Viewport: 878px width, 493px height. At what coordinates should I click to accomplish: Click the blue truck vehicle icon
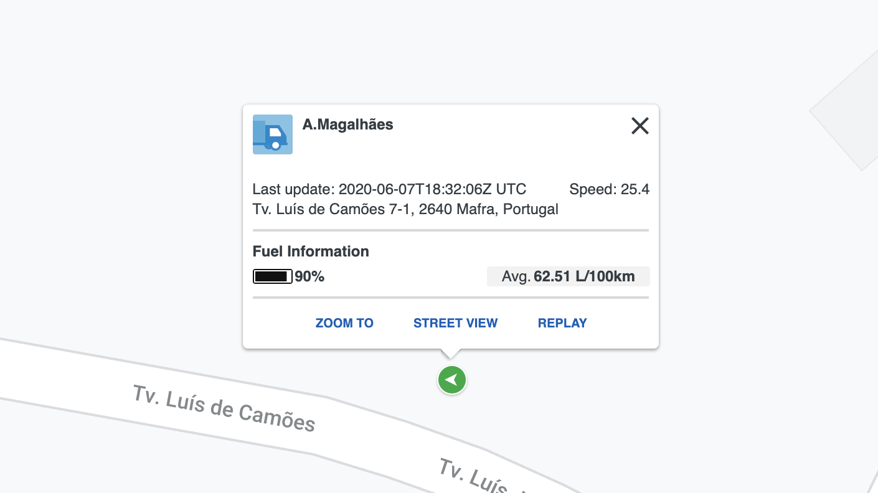[x=273, y=134]
